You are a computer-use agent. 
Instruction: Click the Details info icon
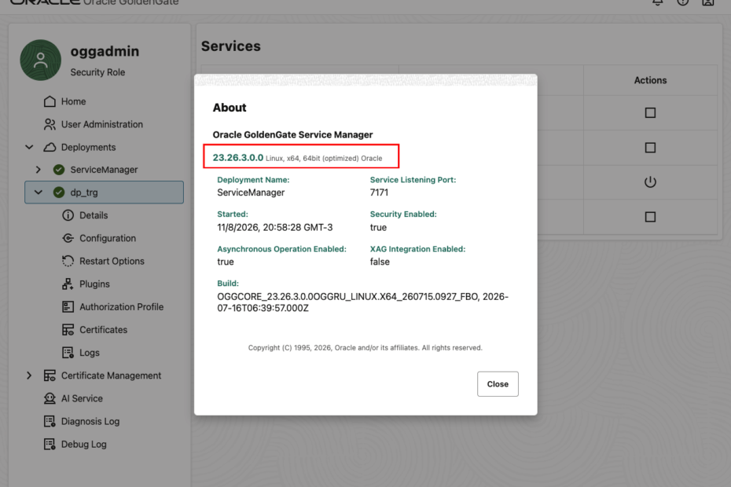pos(68,215)
